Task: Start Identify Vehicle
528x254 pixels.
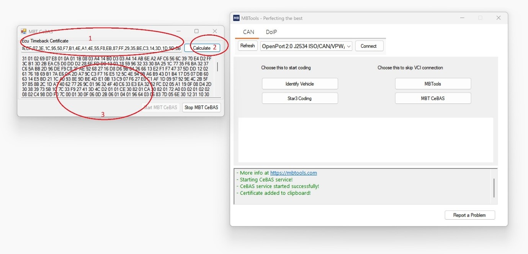Action: point(300,84)
